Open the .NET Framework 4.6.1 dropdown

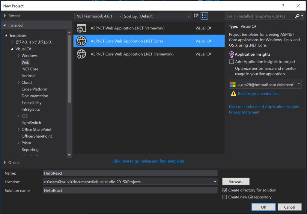coord(120,16)
